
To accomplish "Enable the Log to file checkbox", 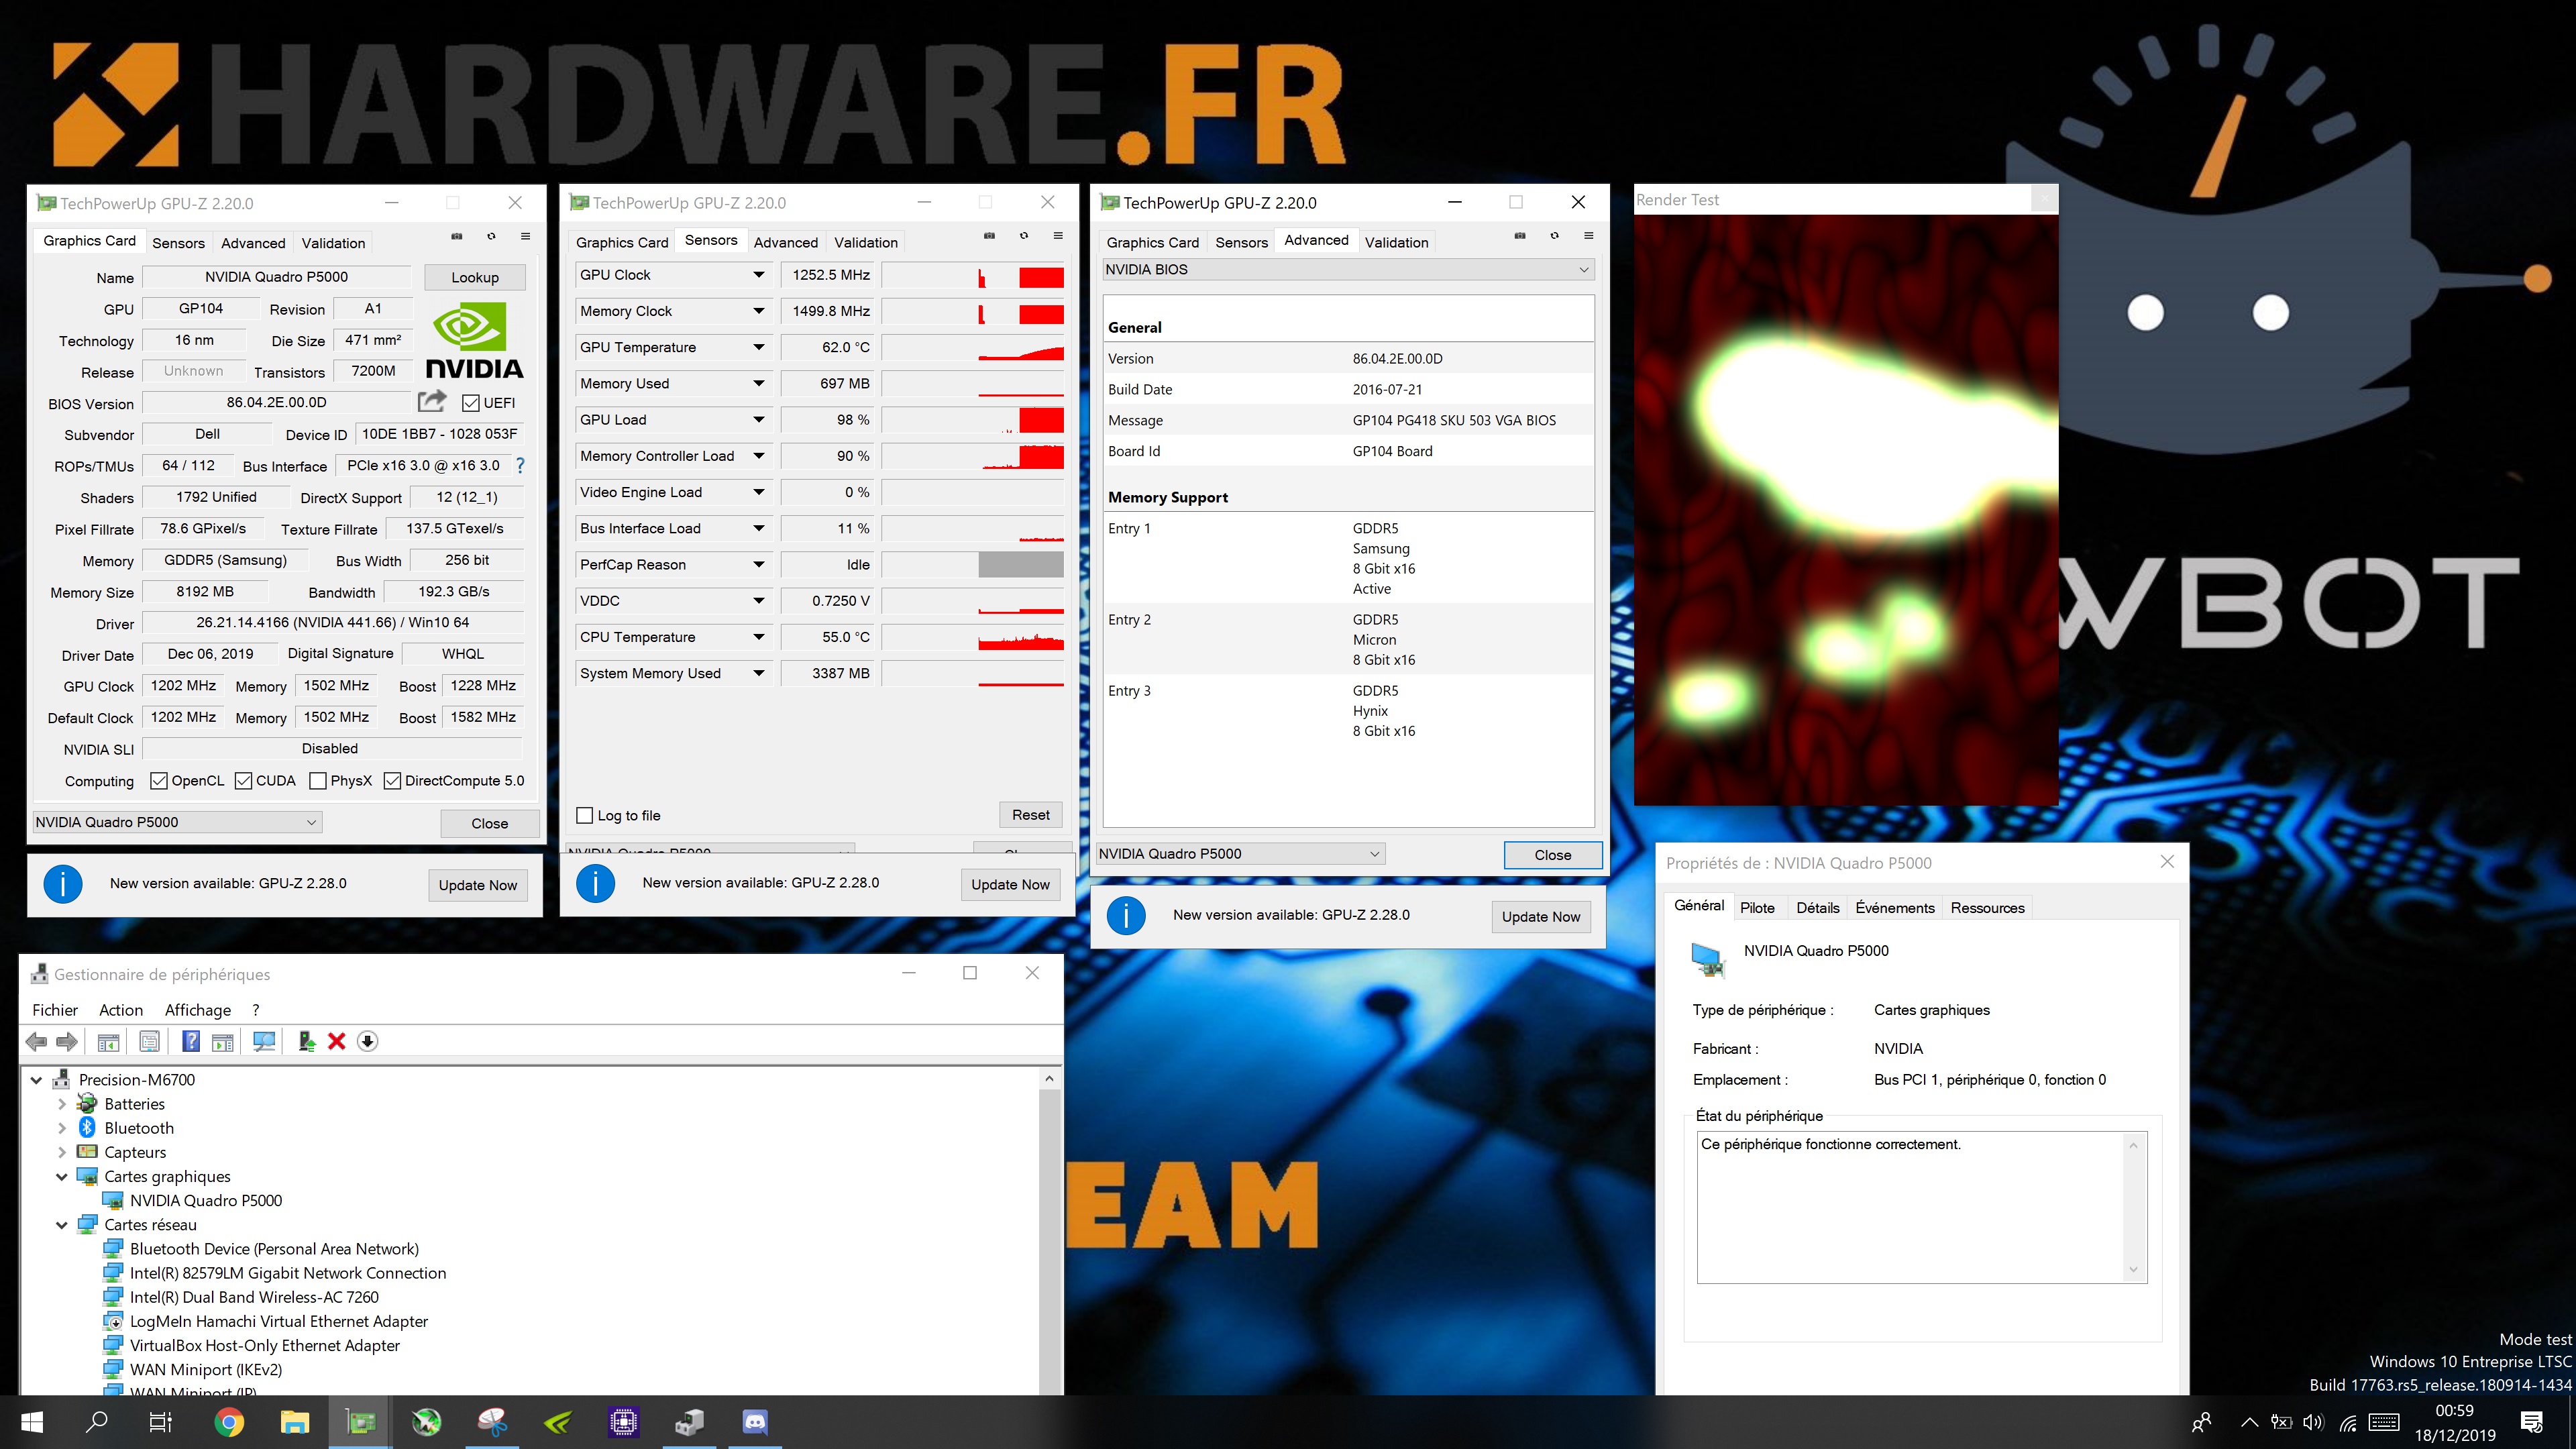I will click(x=585, y=815).
